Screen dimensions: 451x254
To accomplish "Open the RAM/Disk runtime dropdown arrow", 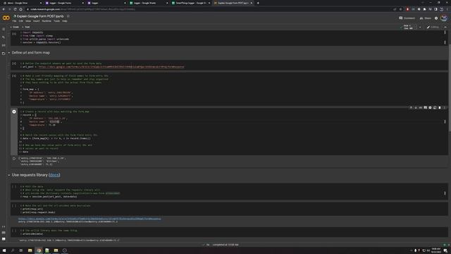I will (420, 27).
